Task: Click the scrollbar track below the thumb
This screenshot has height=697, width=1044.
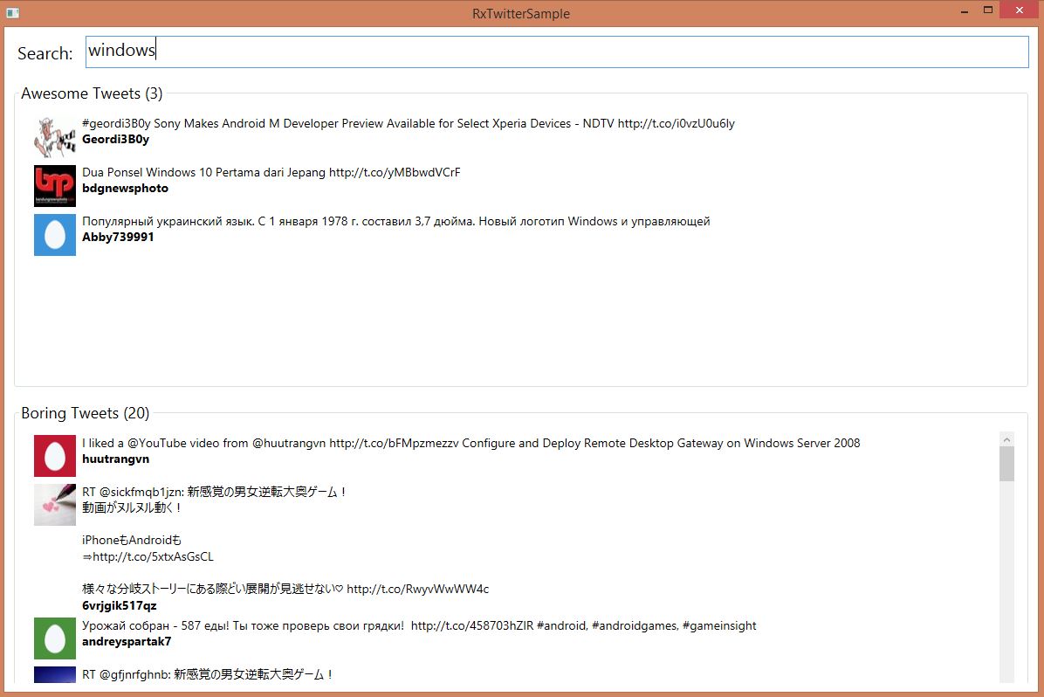Action: (1006, 581)
